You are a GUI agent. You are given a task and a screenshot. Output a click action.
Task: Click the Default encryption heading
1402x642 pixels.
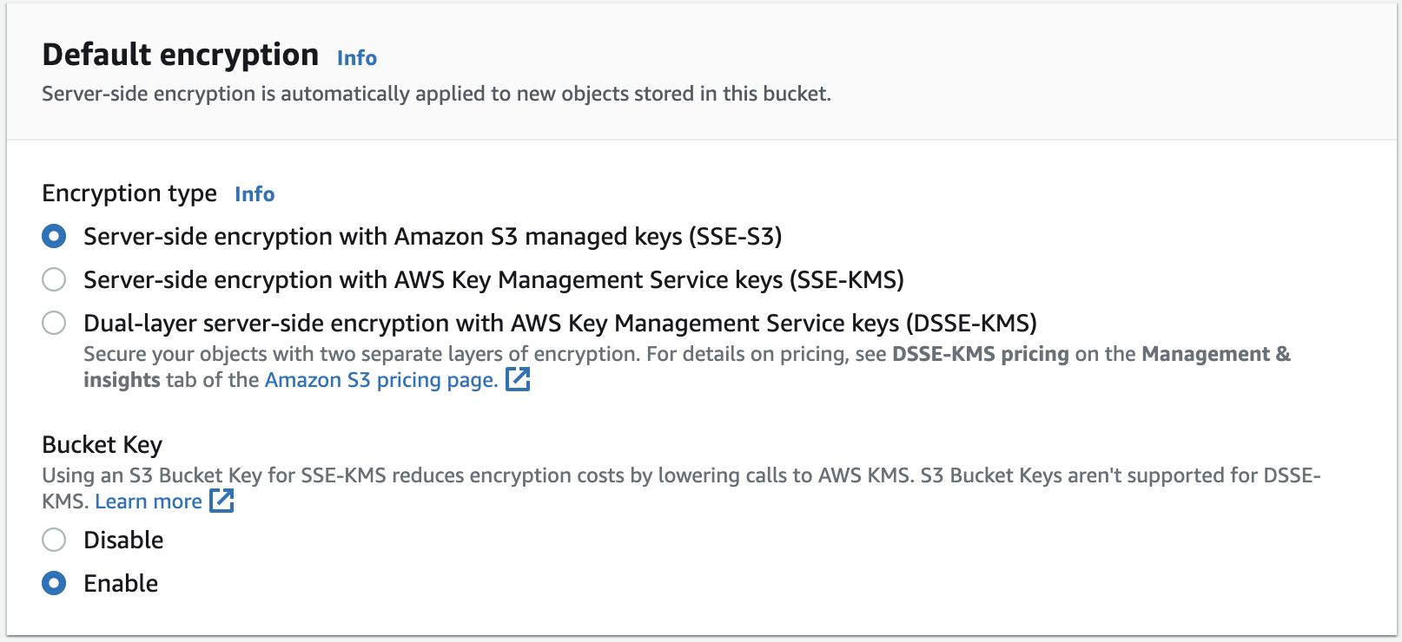tap(180, 55)
